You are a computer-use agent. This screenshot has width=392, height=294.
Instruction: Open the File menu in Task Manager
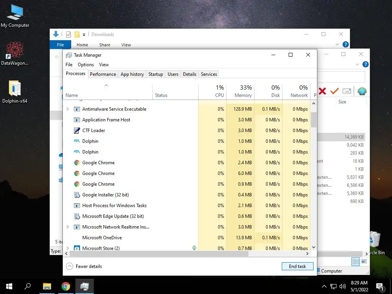tap(69, 64)
